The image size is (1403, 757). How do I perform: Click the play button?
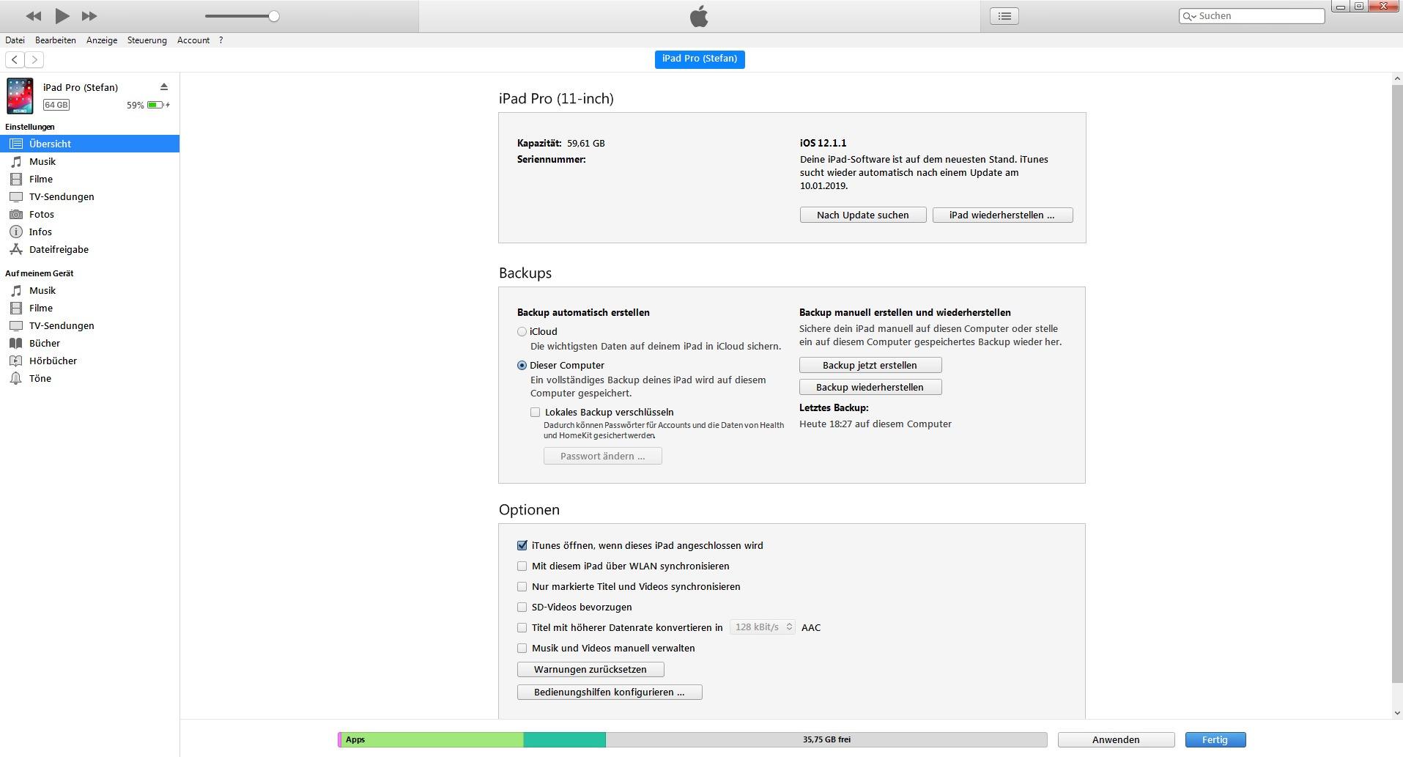click(62, 15)
